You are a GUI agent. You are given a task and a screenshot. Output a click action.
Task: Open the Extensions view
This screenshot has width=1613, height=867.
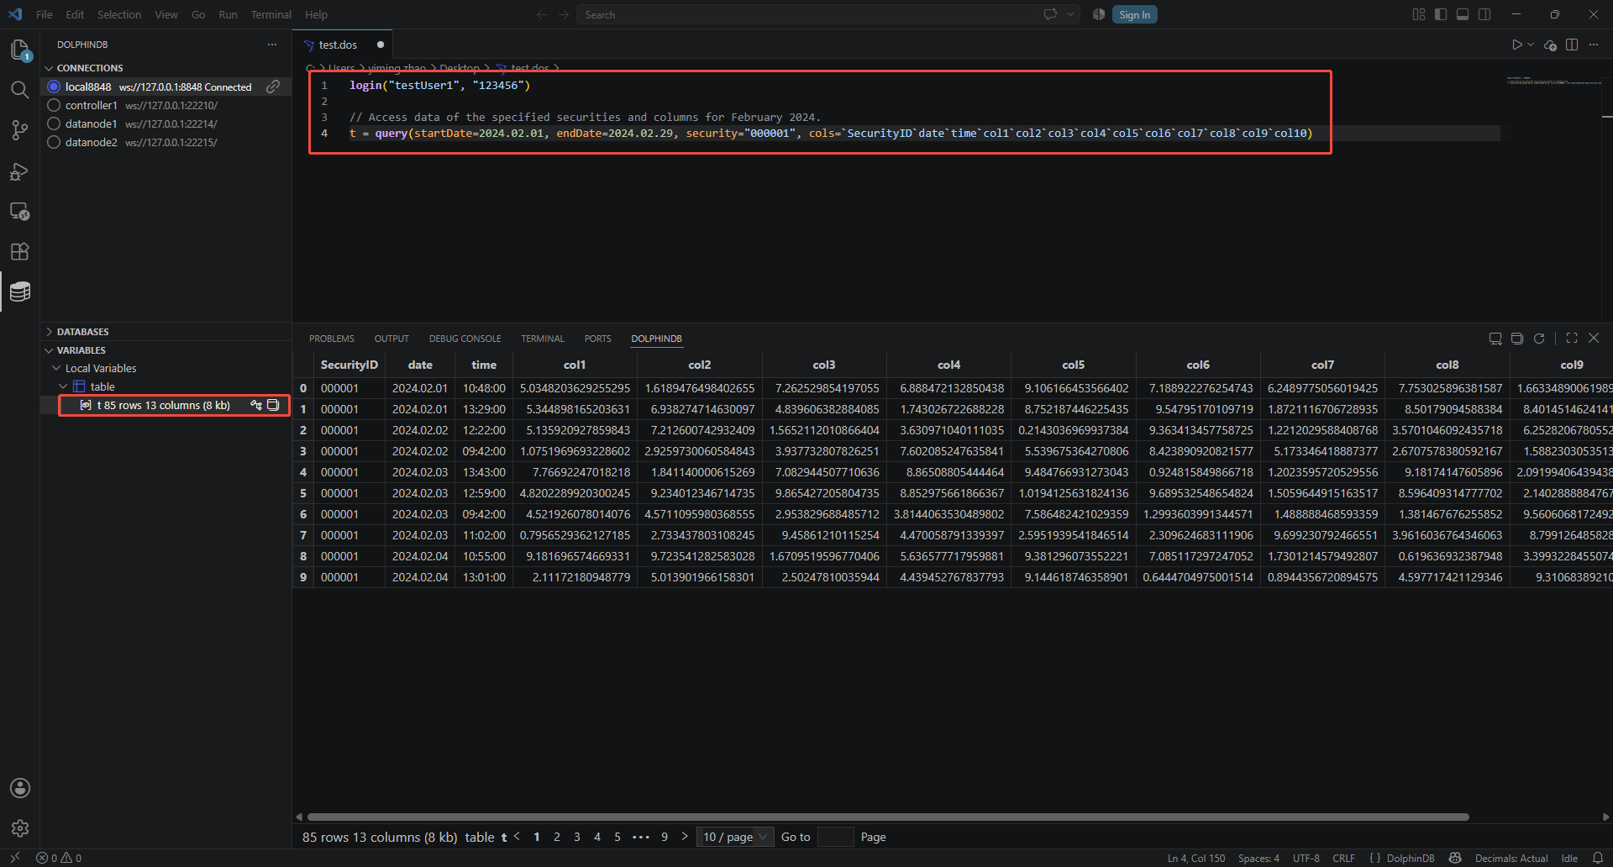[20, 251]
